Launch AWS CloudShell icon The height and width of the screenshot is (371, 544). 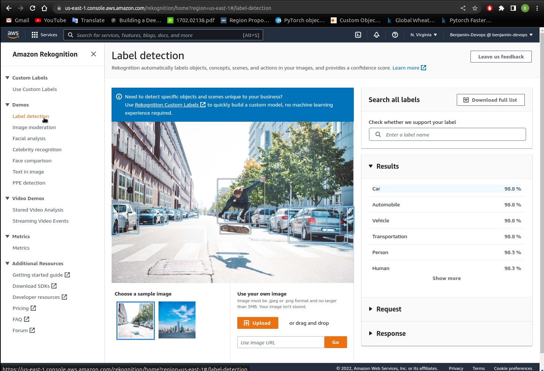coord(358,35)
